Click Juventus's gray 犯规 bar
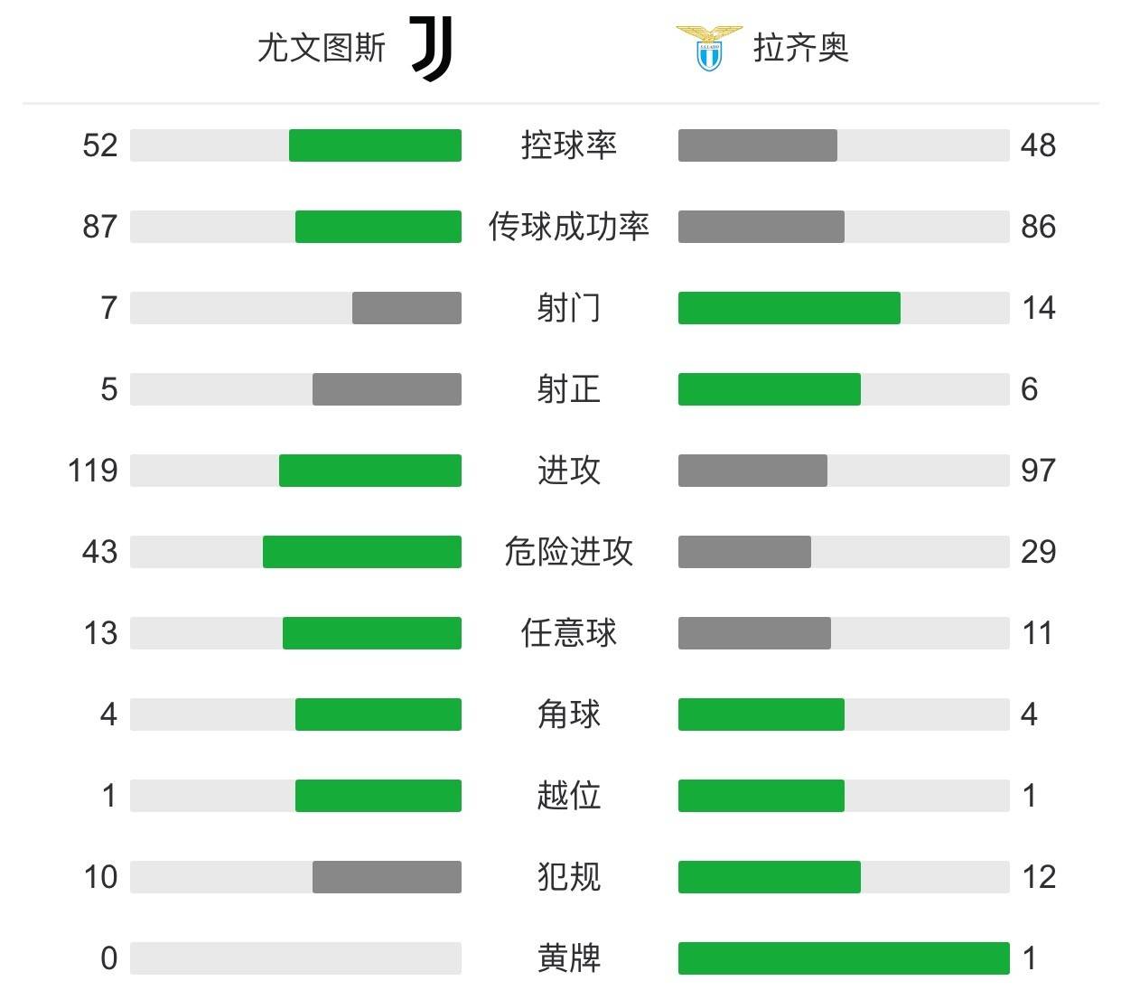1121x990 pixels. click(387, 877)
